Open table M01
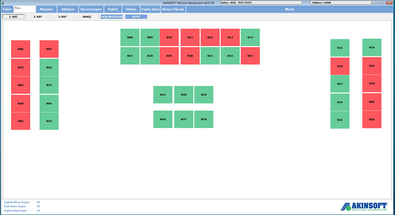Viewport: 395px width, 215px height. [x=372, y=102]
